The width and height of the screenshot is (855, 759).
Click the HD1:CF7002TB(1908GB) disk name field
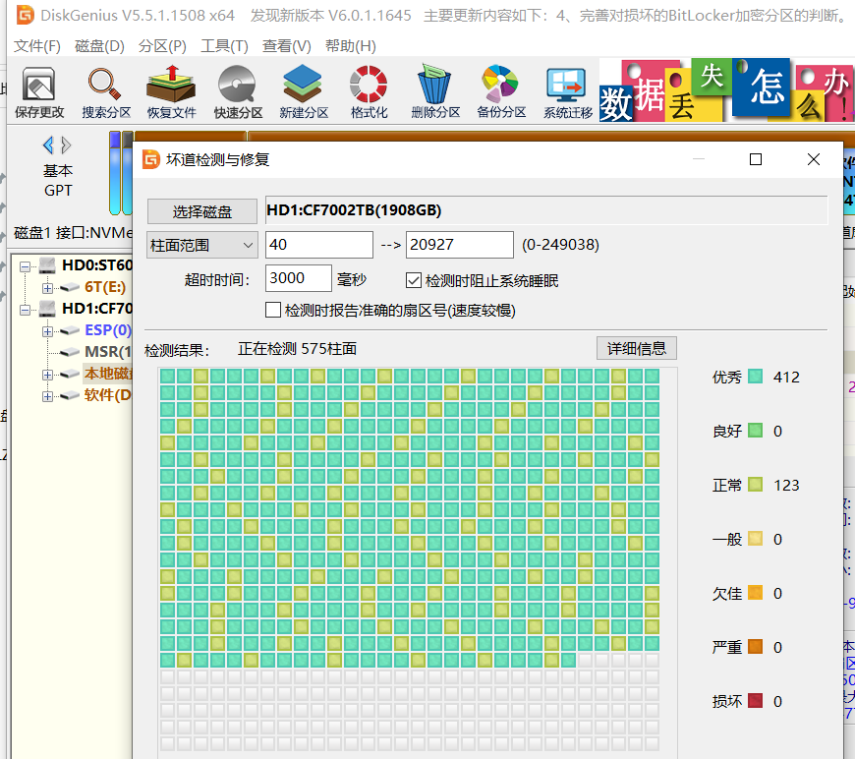coord(546,210)
